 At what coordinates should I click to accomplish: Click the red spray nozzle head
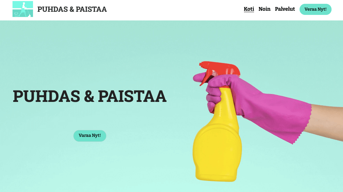coord(219,70)
